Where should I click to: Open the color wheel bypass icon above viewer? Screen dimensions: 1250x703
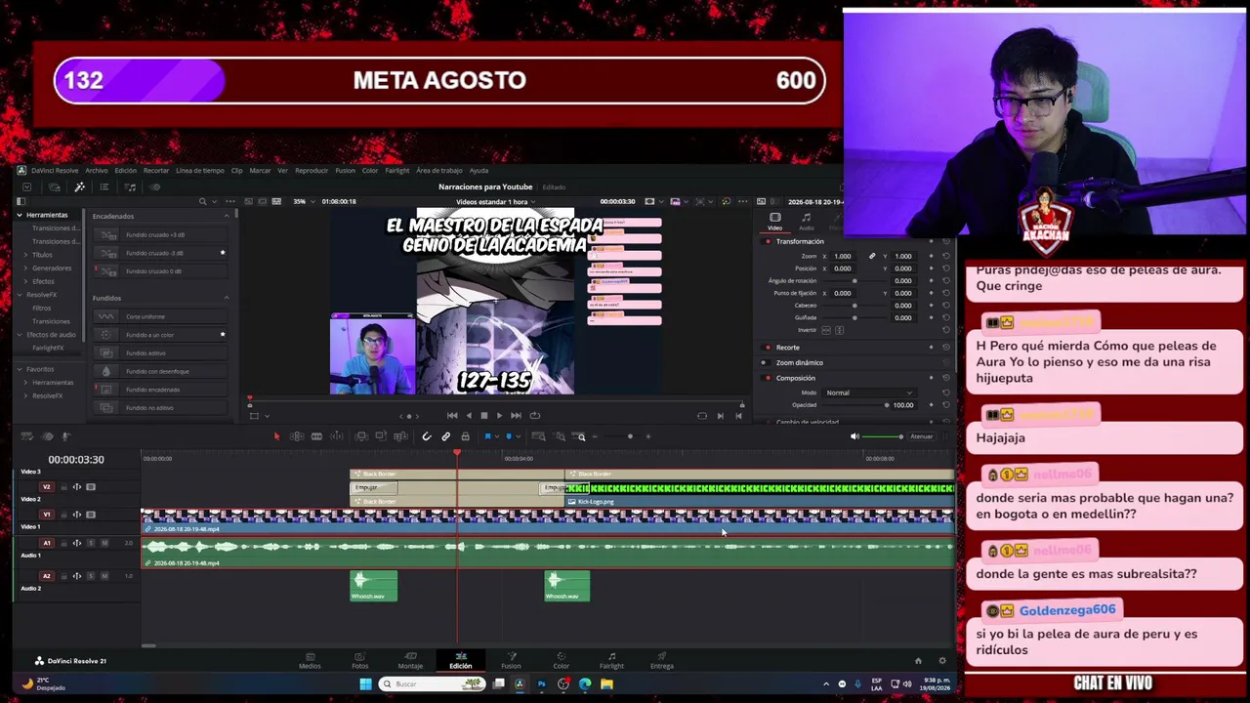726,201
